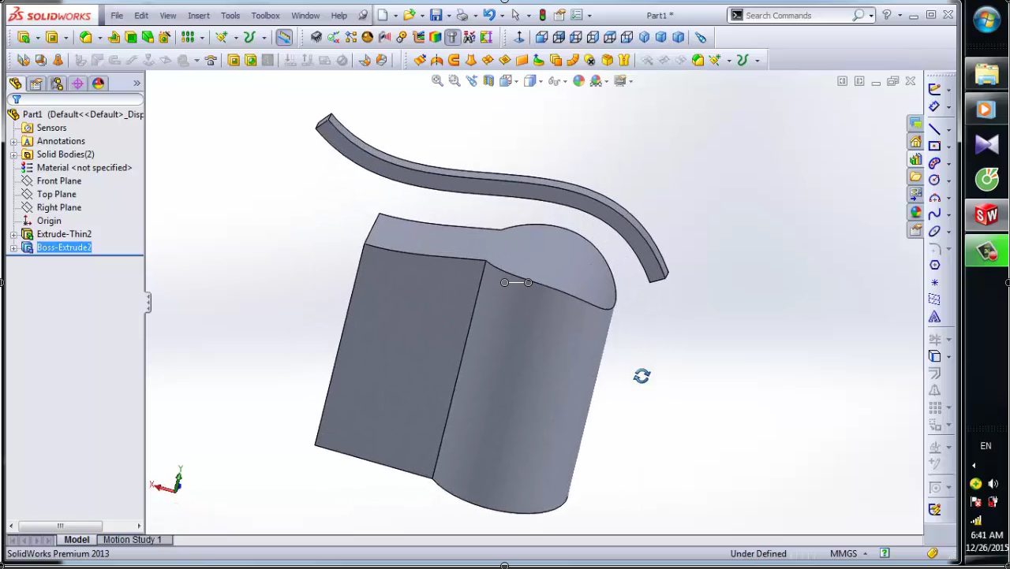Zoom to fit the model view
Image resolution: width=1010 pixels, height=569 pixels.
pyautogui.click(x=437, y=80)
